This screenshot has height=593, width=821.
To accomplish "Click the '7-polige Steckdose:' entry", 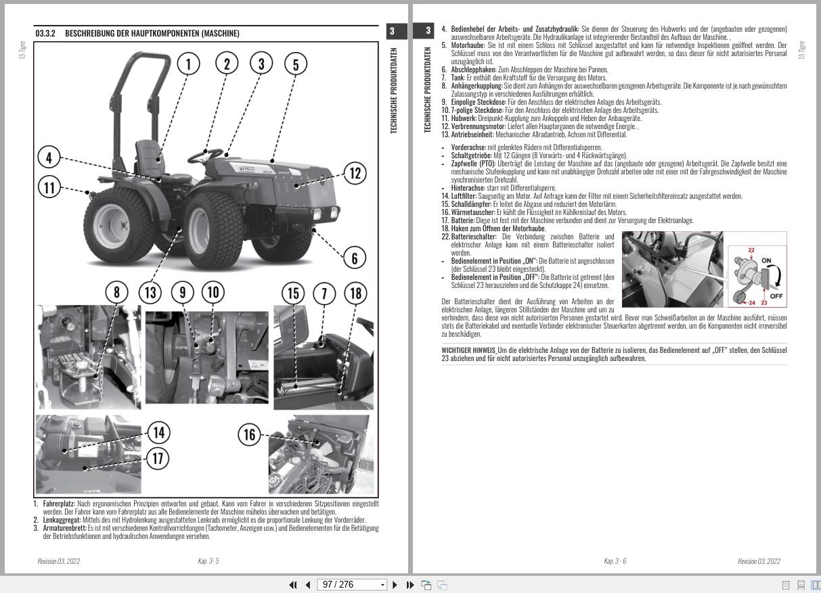I will 550,110.
